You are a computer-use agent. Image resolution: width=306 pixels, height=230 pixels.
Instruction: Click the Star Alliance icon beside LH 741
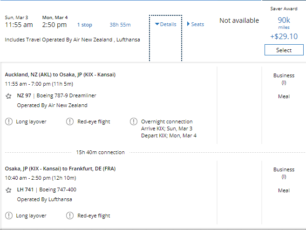point(8,190)
